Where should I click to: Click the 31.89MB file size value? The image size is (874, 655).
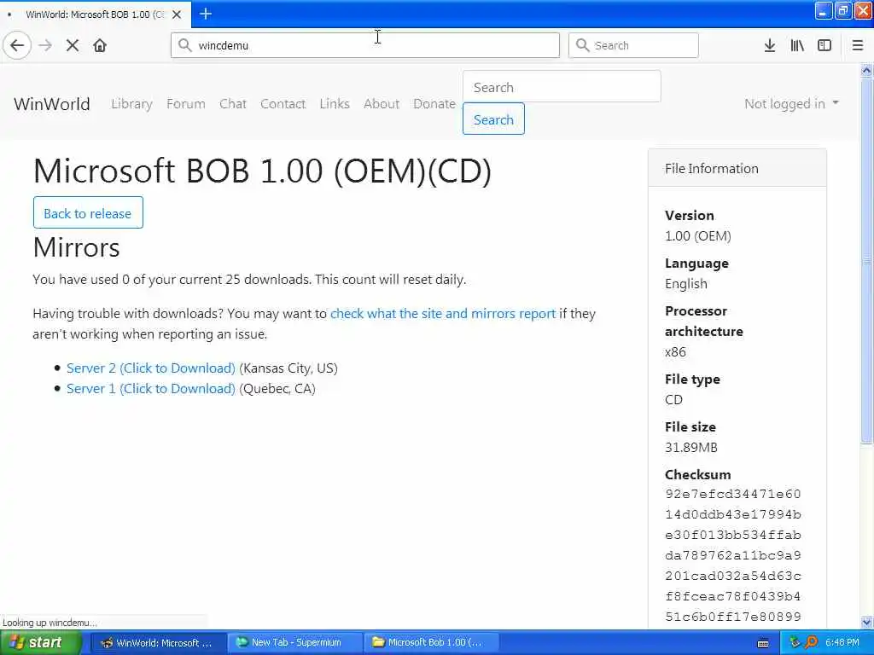click(x=691, y=447)
